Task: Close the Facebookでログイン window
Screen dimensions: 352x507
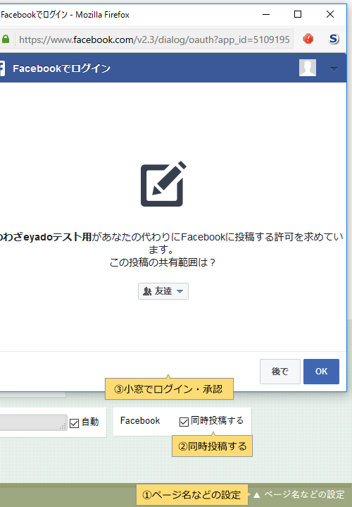Action: pyautogui.click(x=330, y=15)
